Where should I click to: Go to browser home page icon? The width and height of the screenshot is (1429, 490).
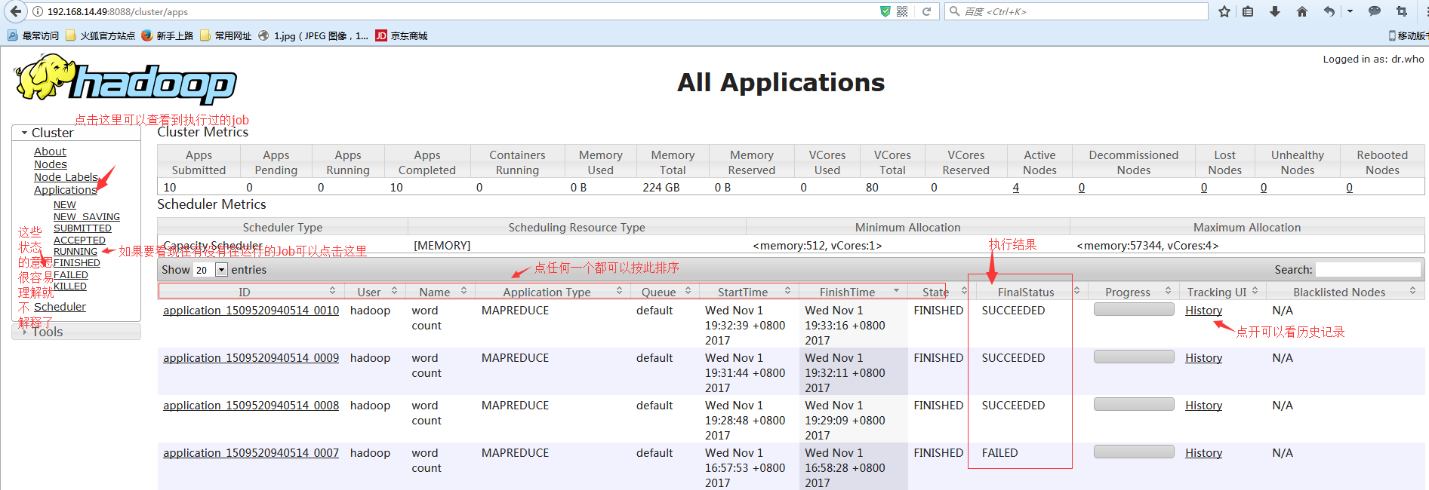point(1301,11)
